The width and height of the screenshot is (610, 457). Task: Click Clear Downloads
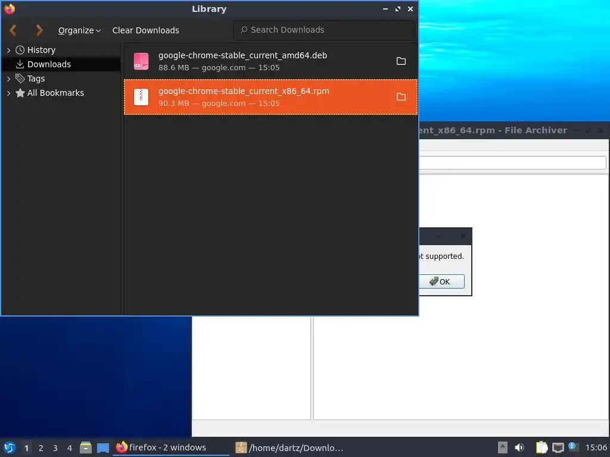(x=145, y=30)
